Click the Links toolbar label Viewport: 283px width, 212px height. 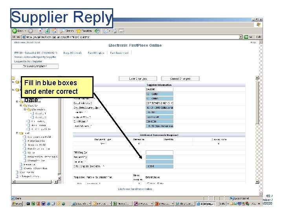259,37
